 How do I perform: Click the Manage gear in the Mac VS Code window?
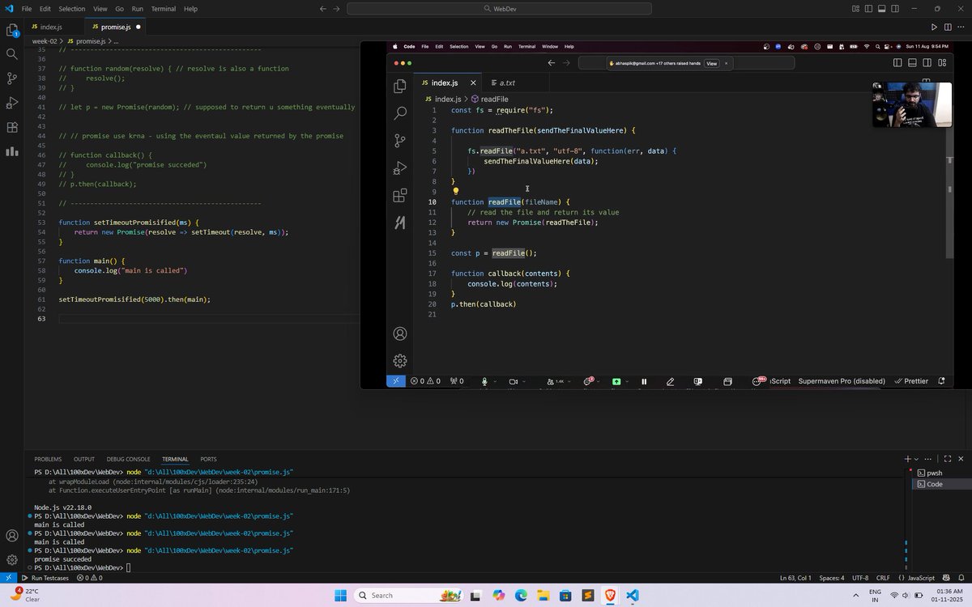click(x=399, y=361)
